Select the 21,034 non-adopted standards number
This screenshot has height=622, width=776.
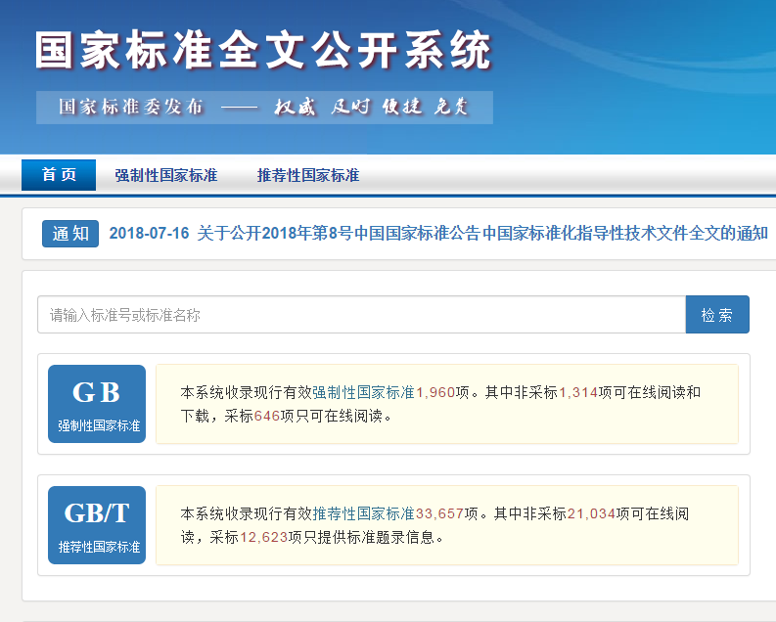[591, 513]
